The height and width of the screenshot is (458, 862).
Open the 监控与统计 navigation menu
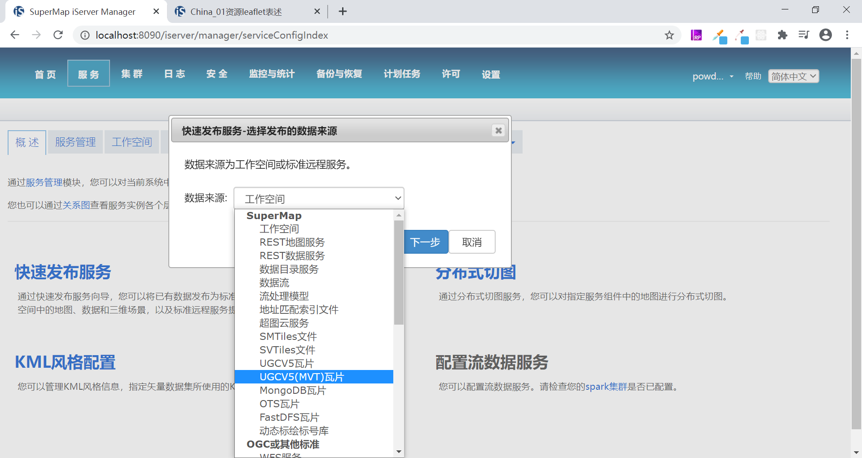pyautogui.click(x=272, y=74)
